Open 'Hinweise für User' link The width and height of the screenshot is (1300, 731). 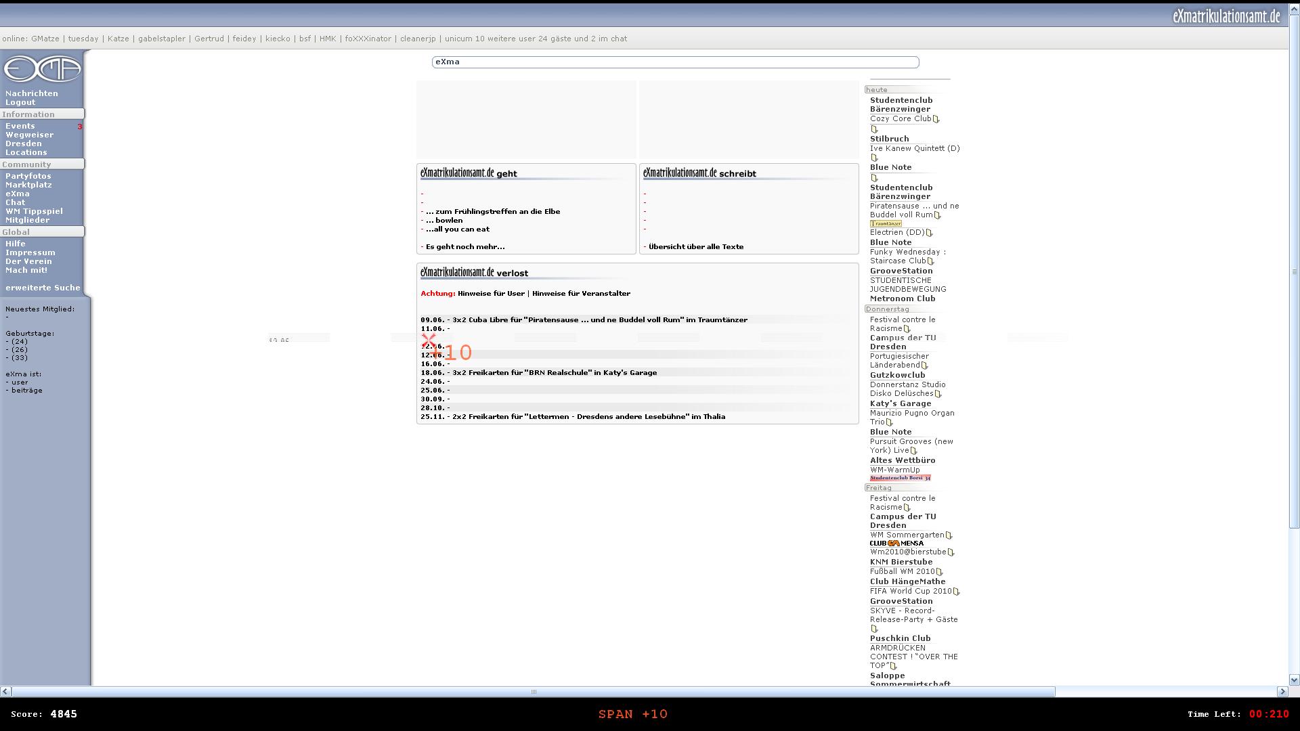[x=491, y=294]
